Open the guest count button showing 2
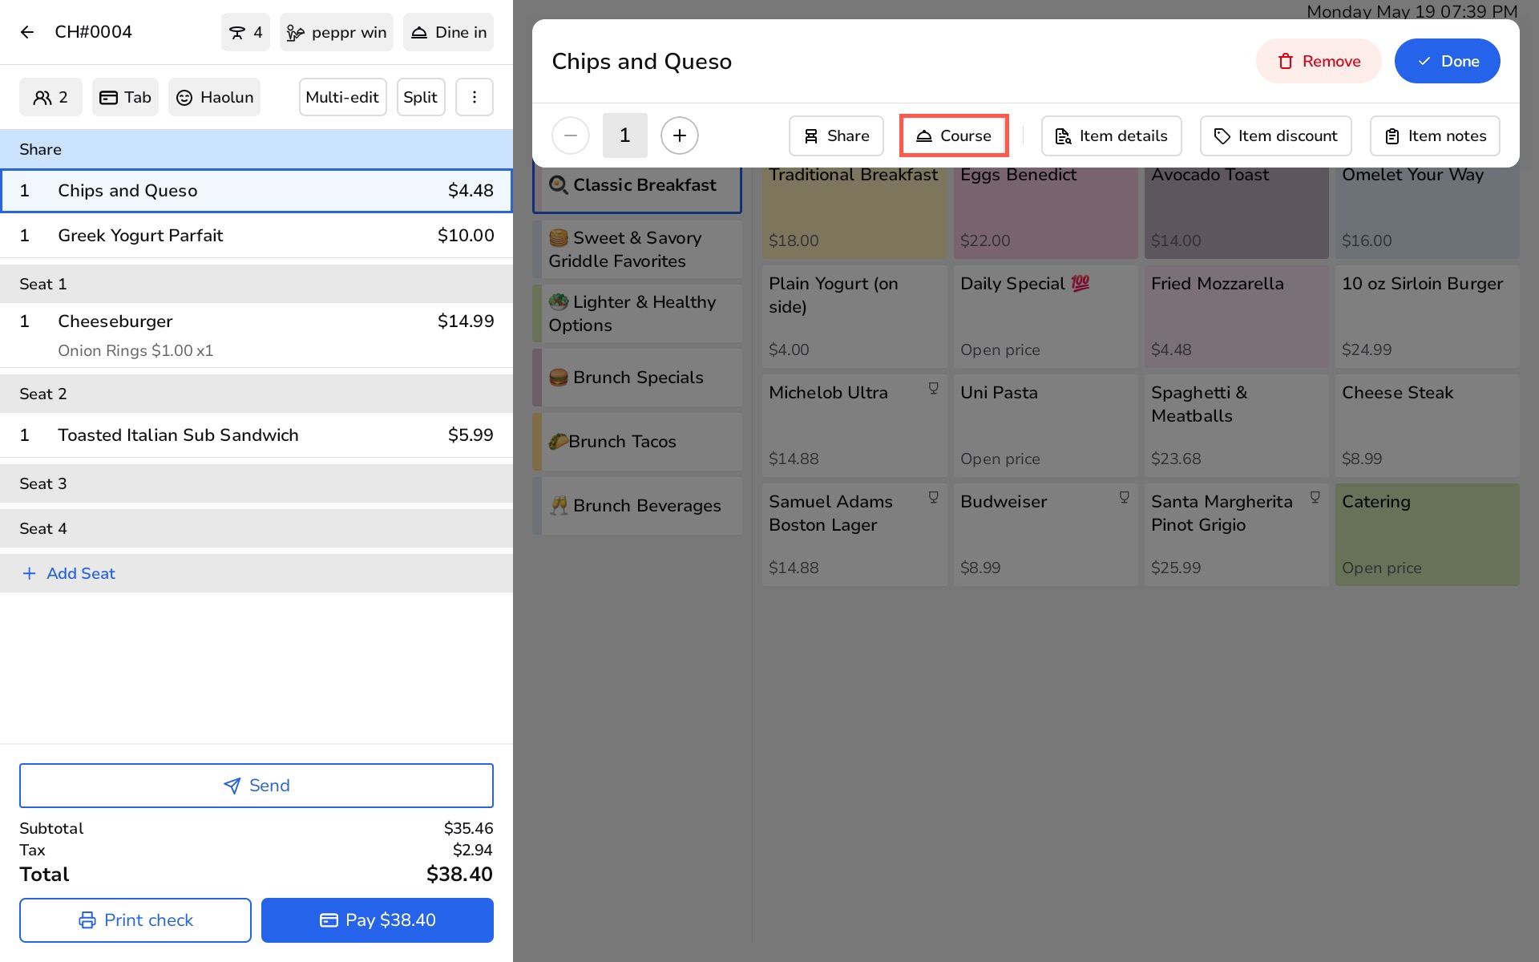 click(50, 97)
